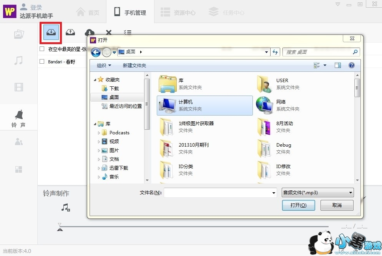Click the ringtone timeline track

pyautogui.click(x=194, y=226)
